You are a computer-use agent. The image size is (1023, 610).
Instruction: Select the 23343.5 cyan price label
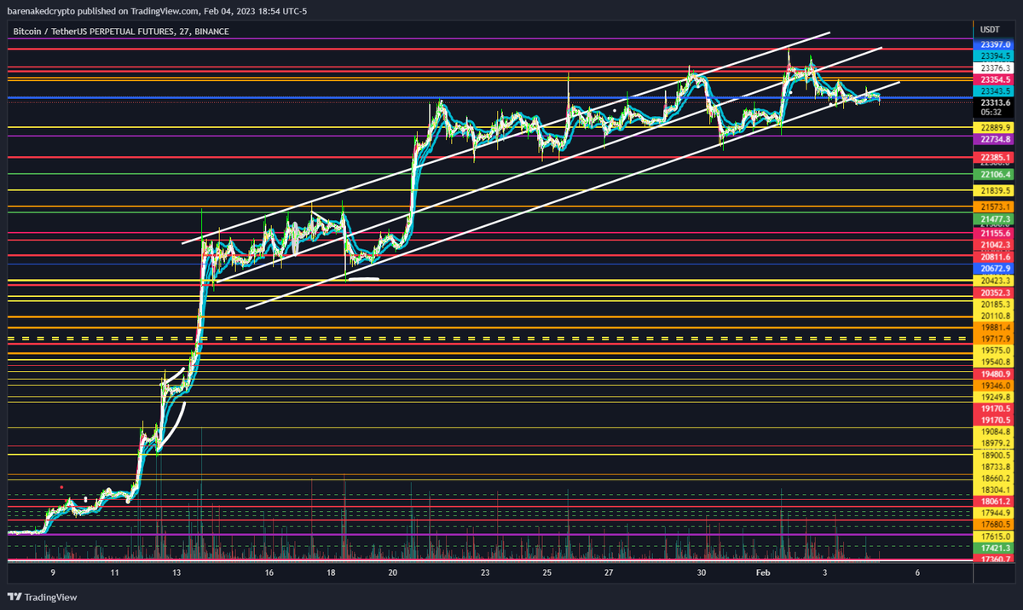point(995,90)
